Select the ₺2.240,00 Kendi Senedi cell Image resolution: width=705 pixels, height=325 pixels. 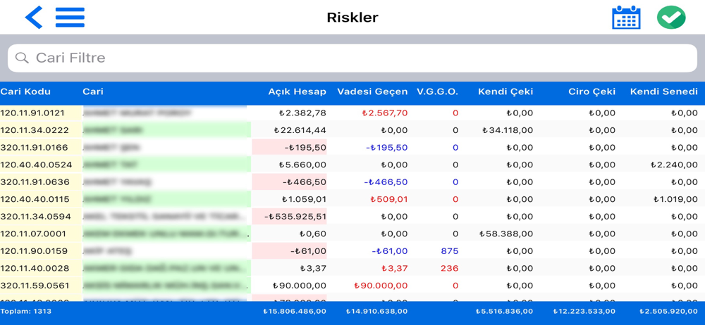674,165
